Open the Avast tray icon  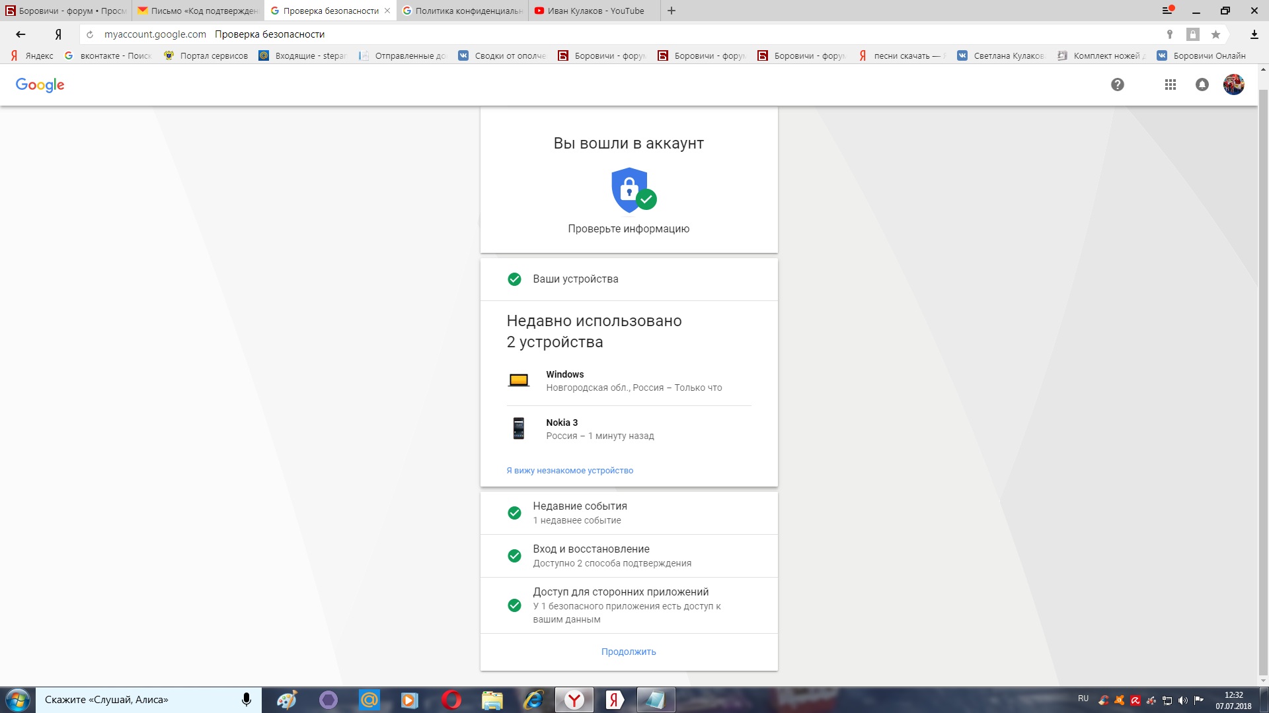coord(1120,700)
